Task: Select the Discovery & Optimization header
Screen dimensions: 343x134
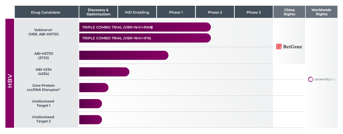Action: pos(98,12)
